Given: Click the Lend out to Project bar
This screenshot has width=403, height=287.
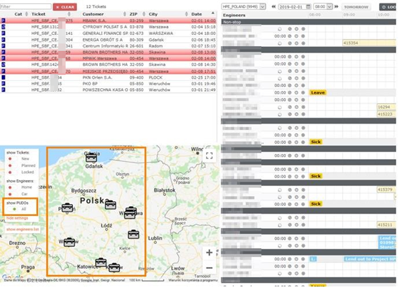Looking at the screenshot, I should [x=370, y=259].
